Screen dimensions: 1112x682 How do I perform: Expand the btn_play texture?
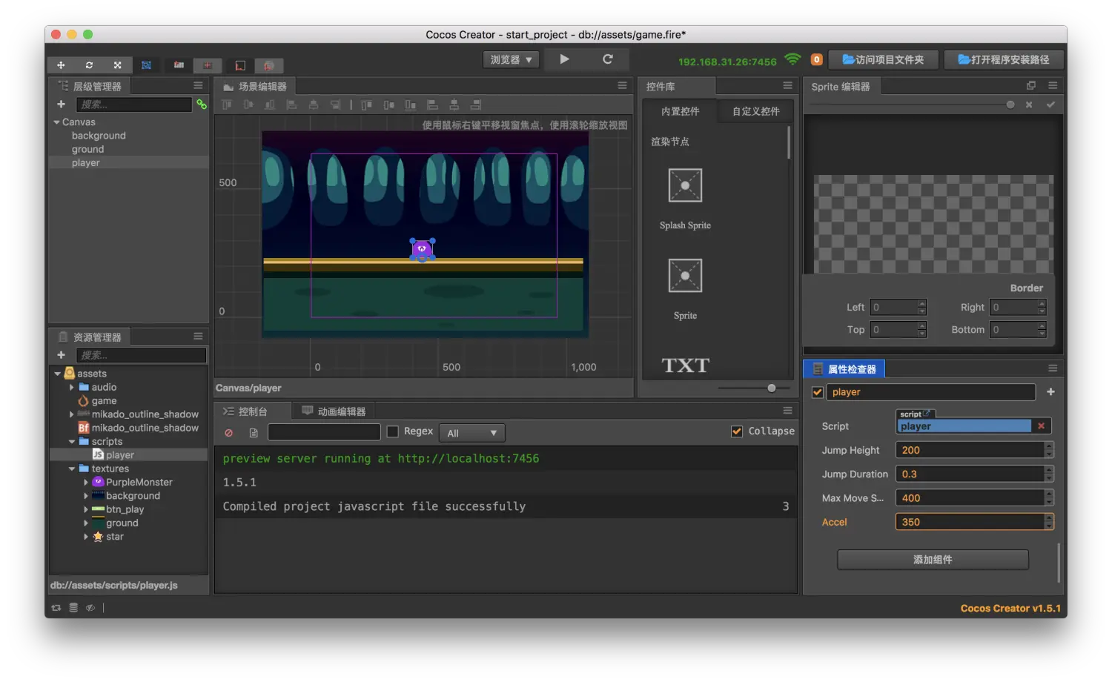click(86, 509)
